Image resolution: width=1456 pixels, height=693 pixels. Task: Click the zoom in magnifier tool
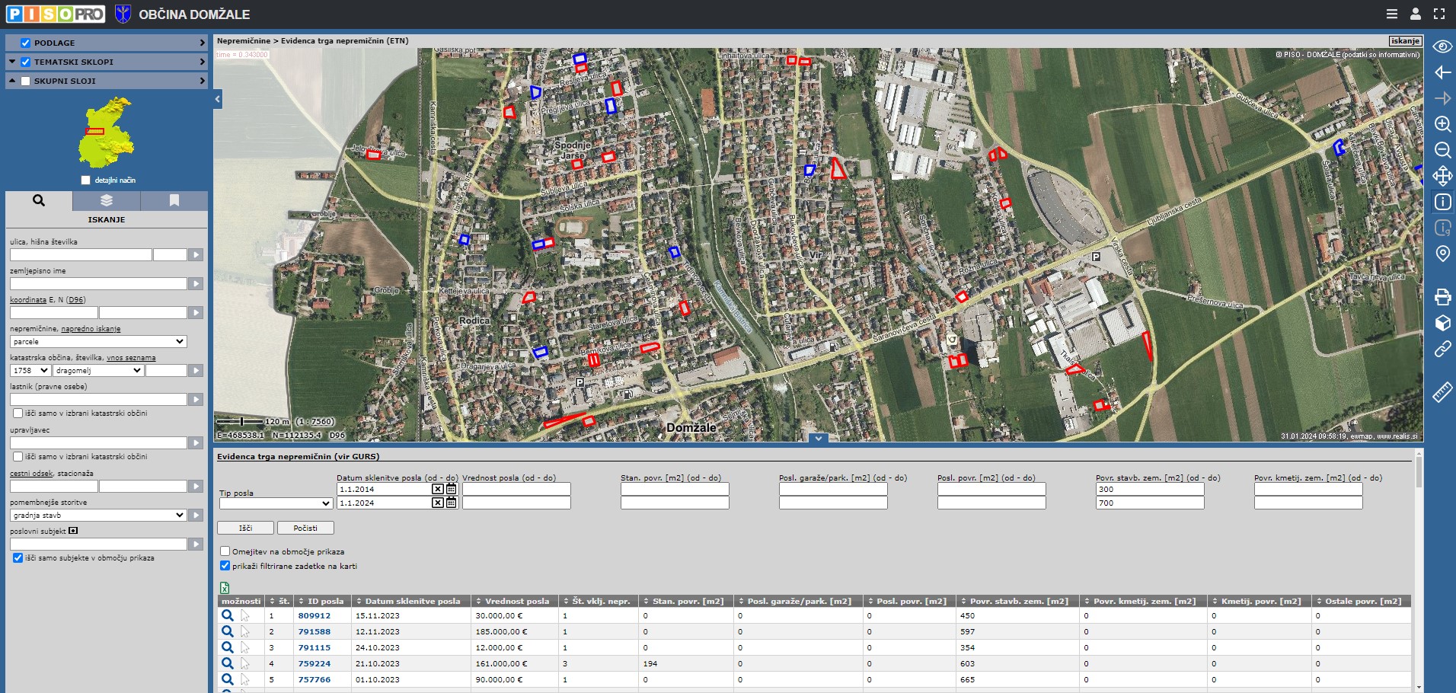pos(1442,124)
